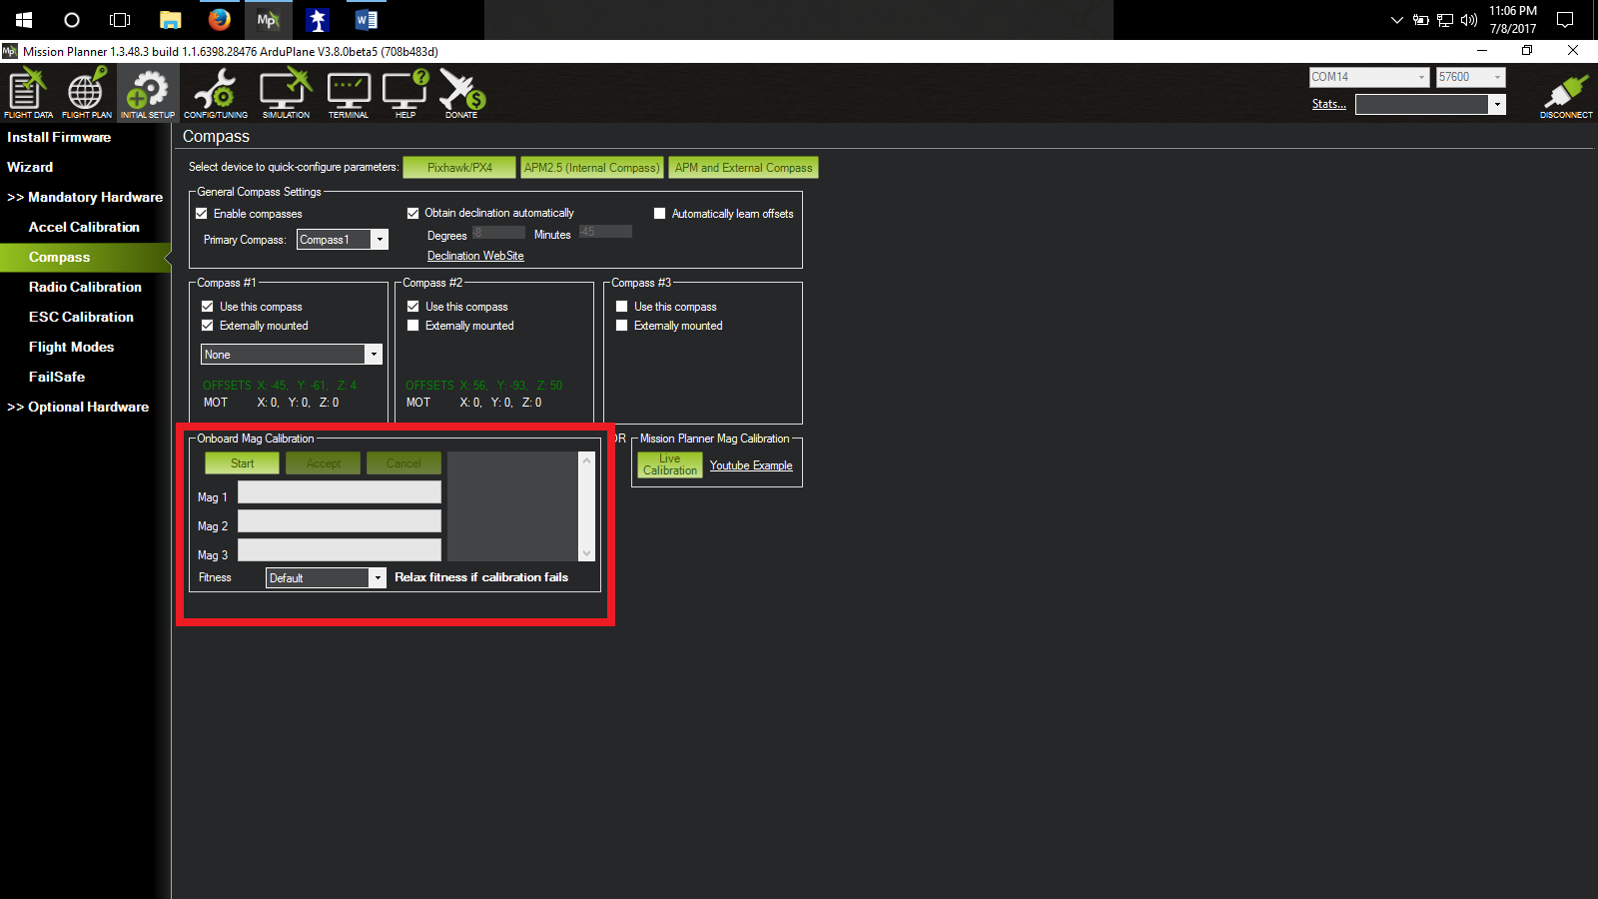Viewport: 1598px width, 899px height.
Task: Click the calibration log scrollbar down arrow
Action: point(587,553)
